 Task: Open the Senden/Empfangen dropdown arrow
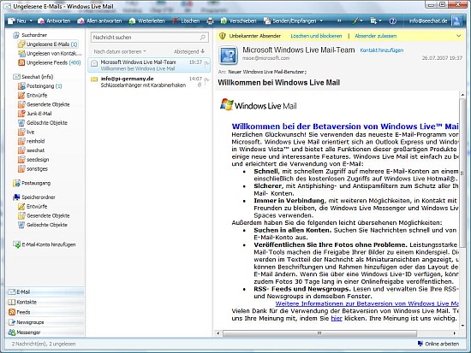(321, 21)
